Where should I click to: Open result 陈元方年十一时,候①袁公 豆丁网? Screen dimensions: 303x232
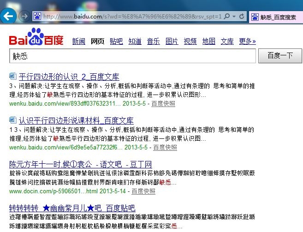80,165
